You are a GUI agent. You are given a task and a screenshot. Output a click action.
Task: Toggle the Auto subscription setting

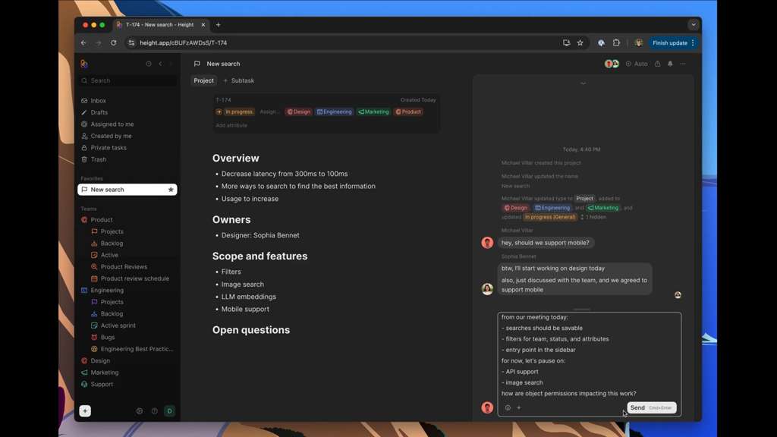637,64
